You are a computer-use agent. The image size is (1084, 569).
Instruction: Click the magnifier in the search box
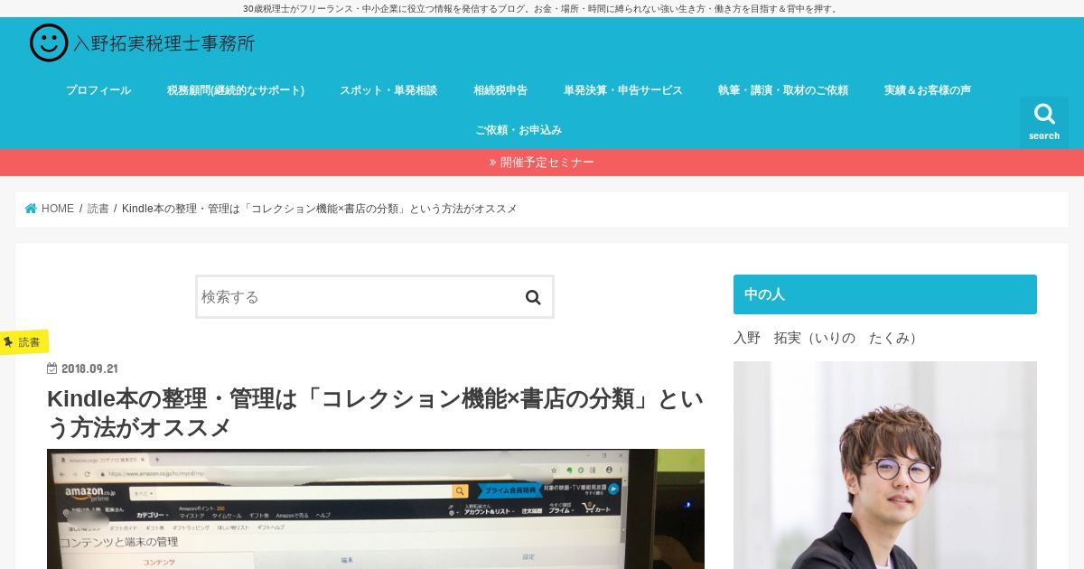[x=533, y=297]
